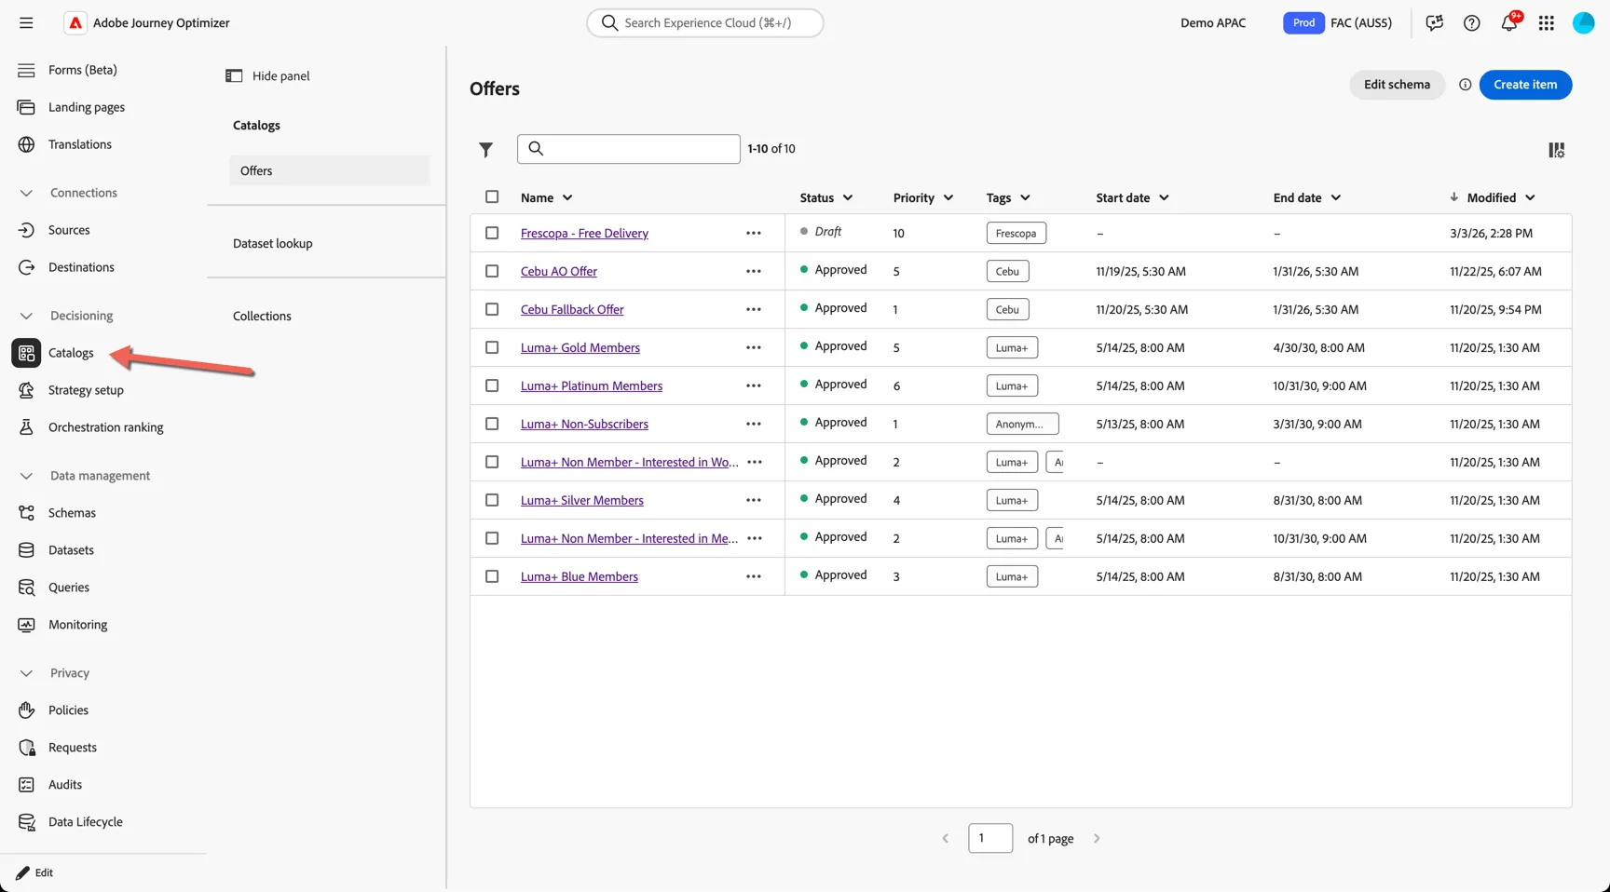The width and height of the screenshot is (1610, 892).
Task: Open the notifications bell
Action: click(1509, 22)
